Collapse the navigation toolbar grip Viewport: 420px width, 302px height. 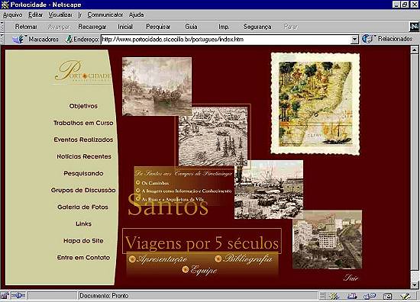2,27
